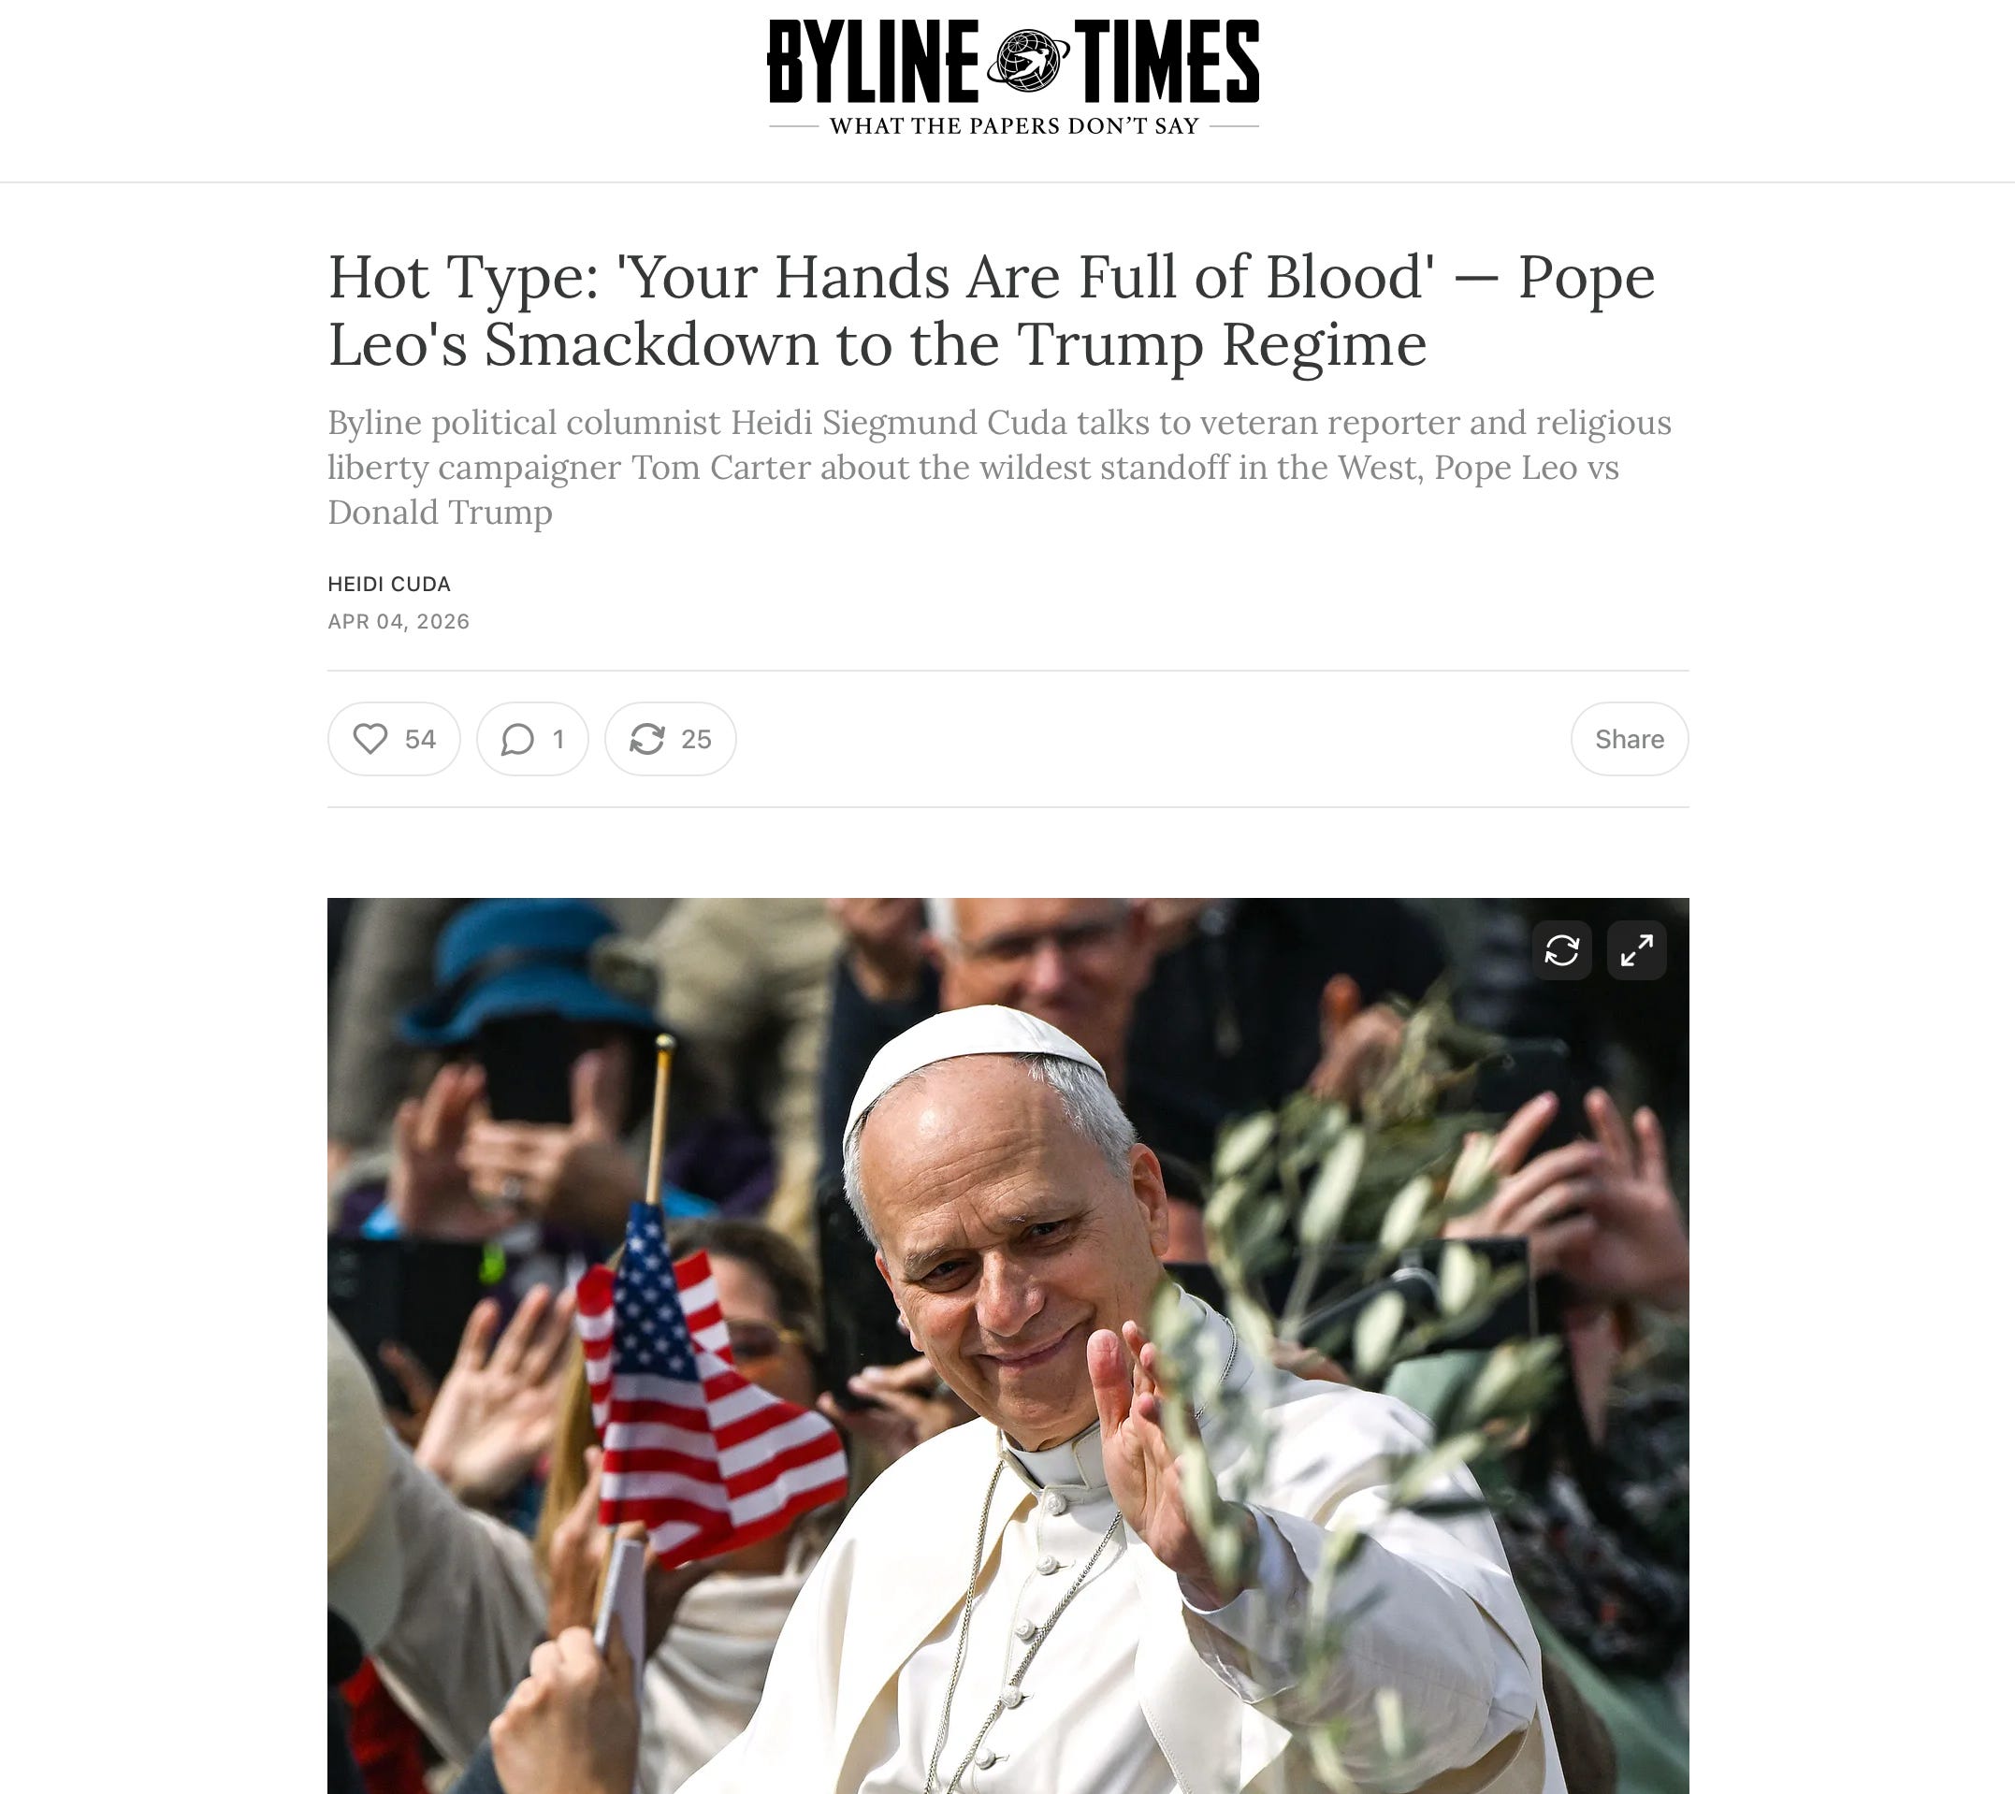Open the Share button
2015x1794 pixels.
(1630, 738)
